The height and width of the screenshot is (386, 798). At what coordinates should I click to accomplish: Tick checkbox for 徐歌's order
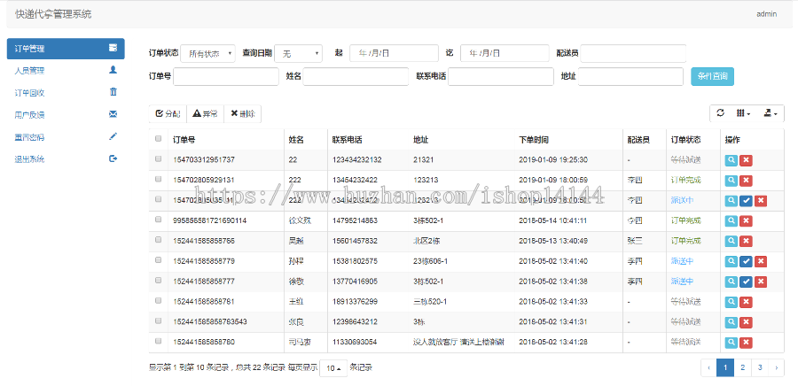pos(159,281)
